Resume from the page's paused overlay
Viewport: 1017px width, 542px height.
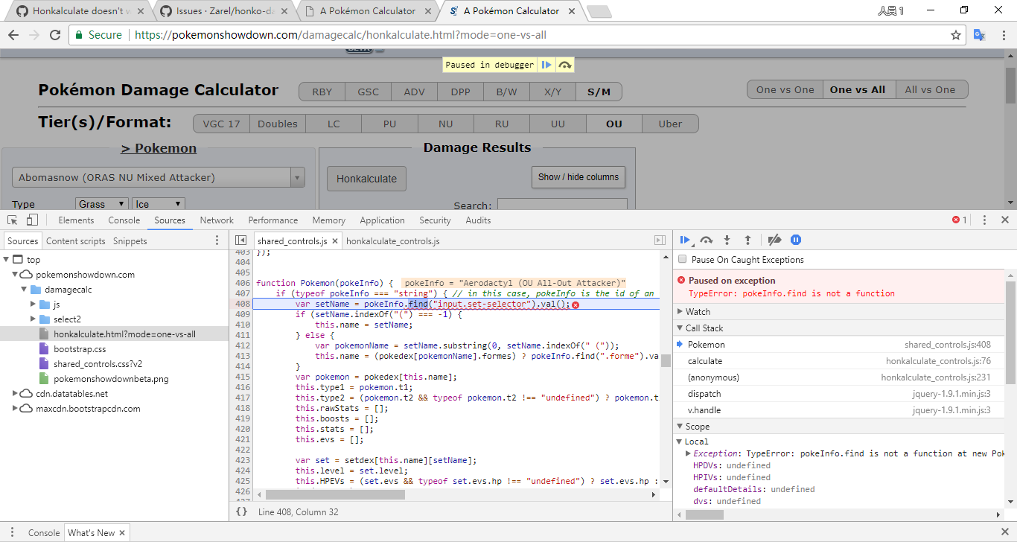point(546,65)
